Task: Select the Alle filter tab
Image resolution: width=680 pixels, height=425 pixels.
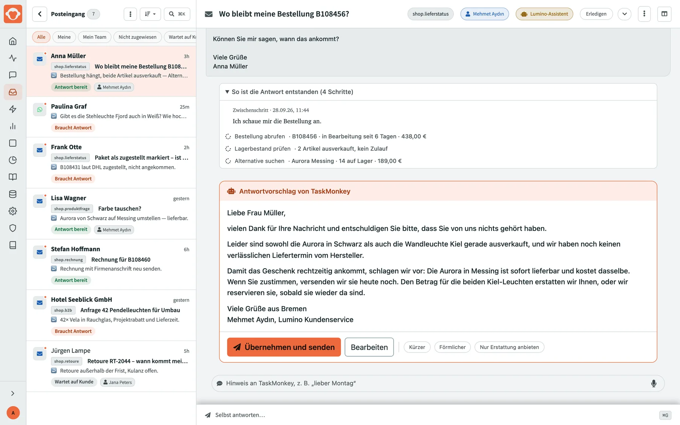Action: click(x=41, y=37)
